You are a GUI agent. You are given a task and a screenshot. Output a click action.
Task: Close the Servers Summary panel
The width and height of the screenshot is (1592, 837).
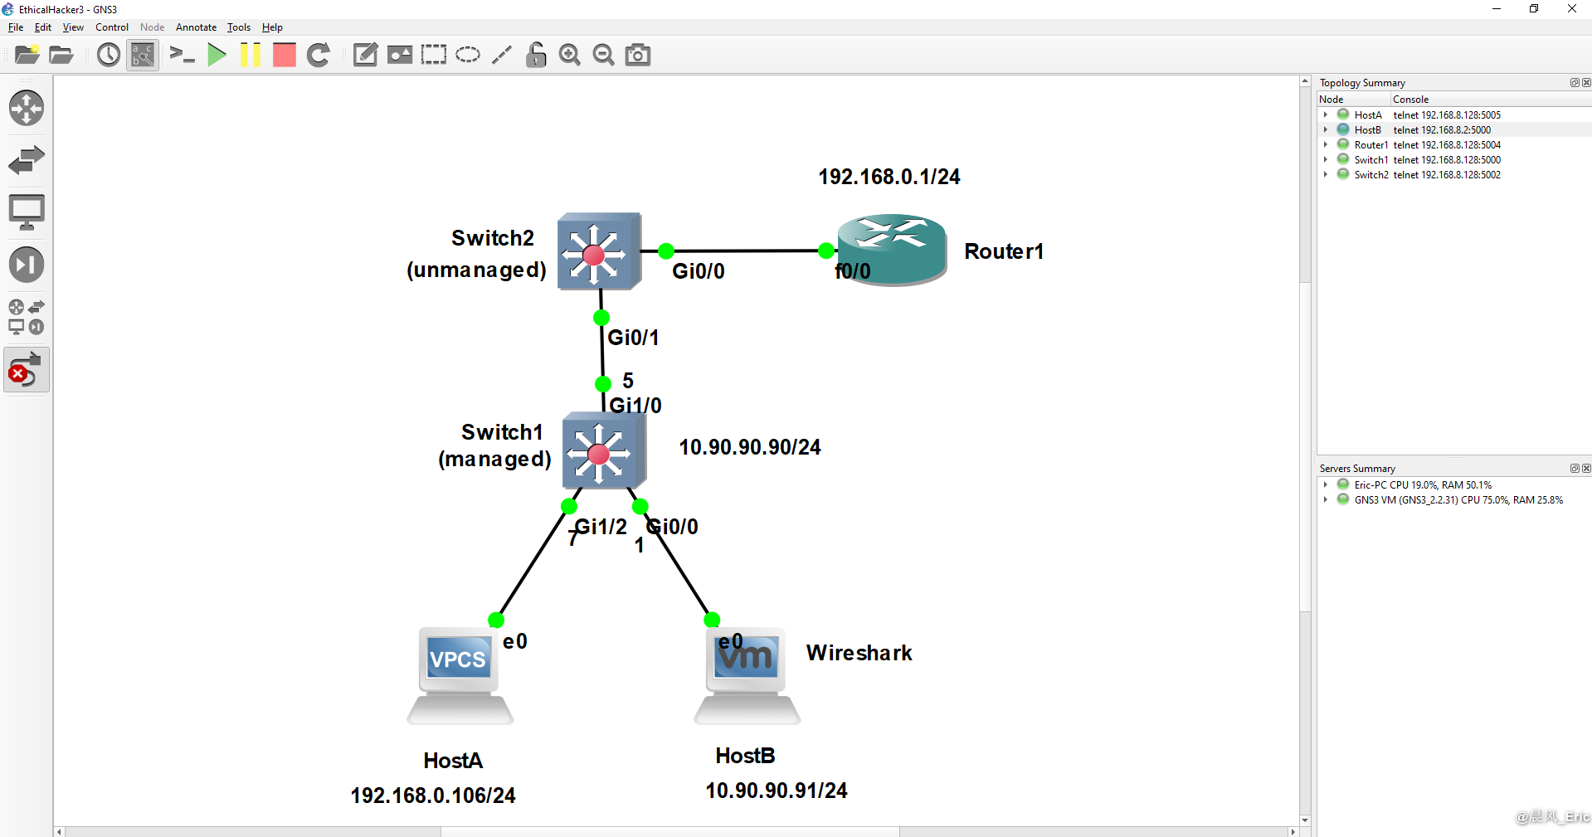point(1586,469)
